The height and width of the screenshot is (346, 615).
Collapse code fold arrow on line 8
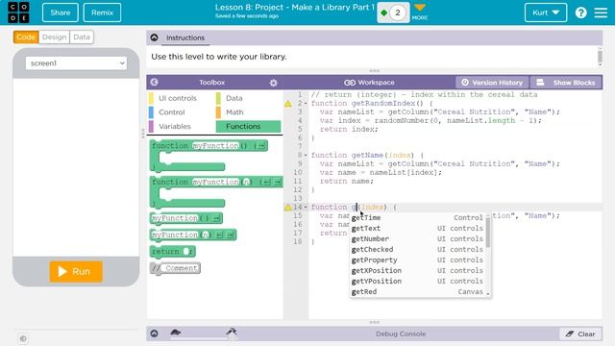(306, 156)
